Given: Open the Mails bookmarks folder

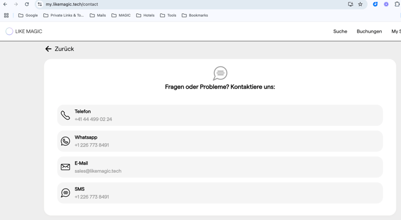Looking at the screenshot, I should [x=98, y=15].
